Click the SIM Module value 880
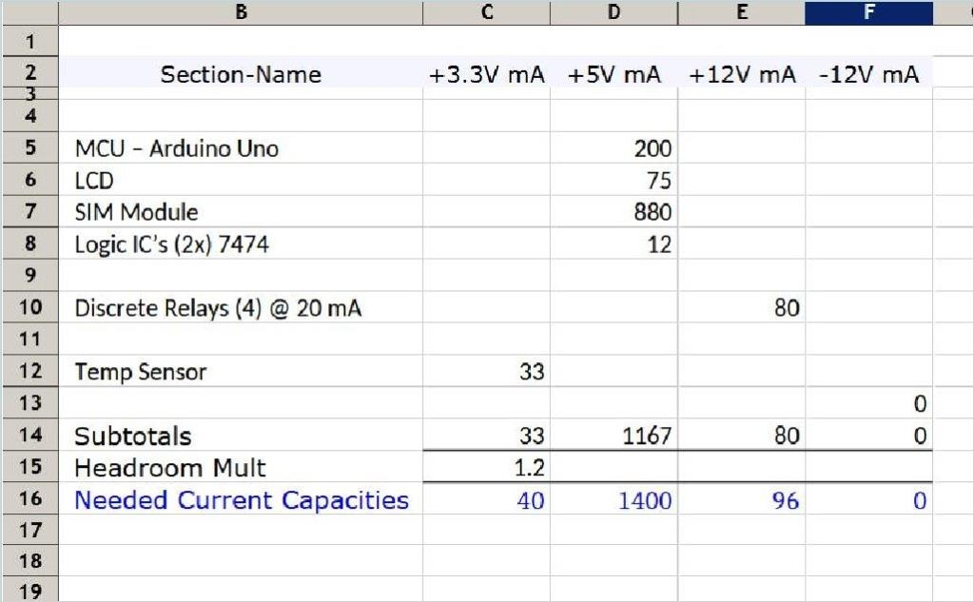The width and height of the screenshot is (974, 602). click(652, 212)
